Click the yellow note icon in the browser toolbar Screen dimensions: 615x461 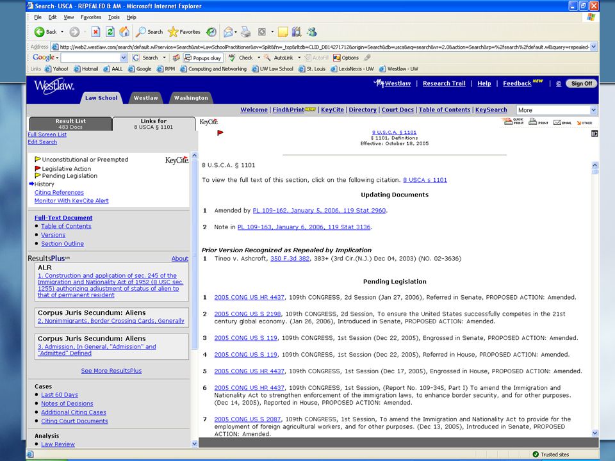coord(283,32)
